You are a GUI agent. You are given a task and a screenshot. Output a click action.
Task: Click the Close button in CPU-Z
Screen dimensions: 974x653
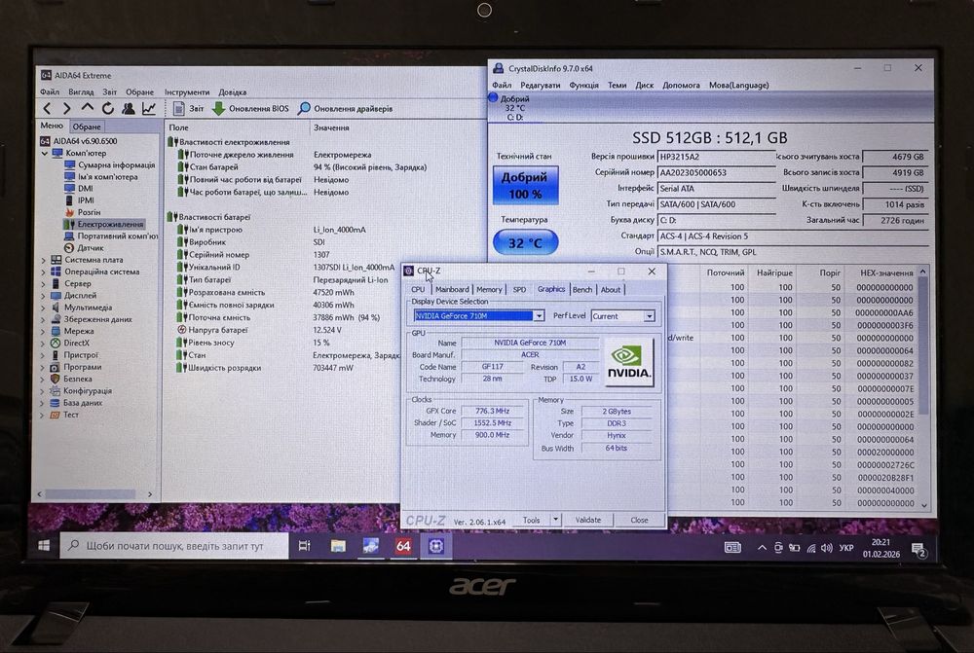[x=639, y=521]
